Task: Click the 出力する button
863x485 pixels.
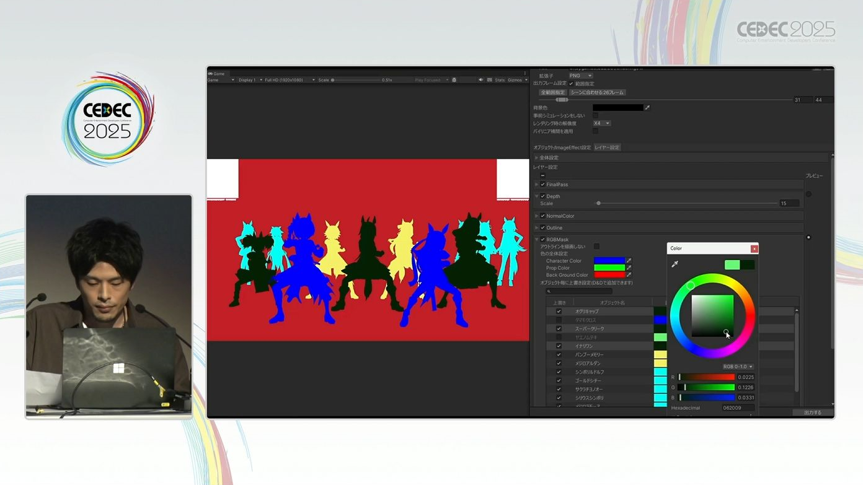Action: (x=812, y=413)
